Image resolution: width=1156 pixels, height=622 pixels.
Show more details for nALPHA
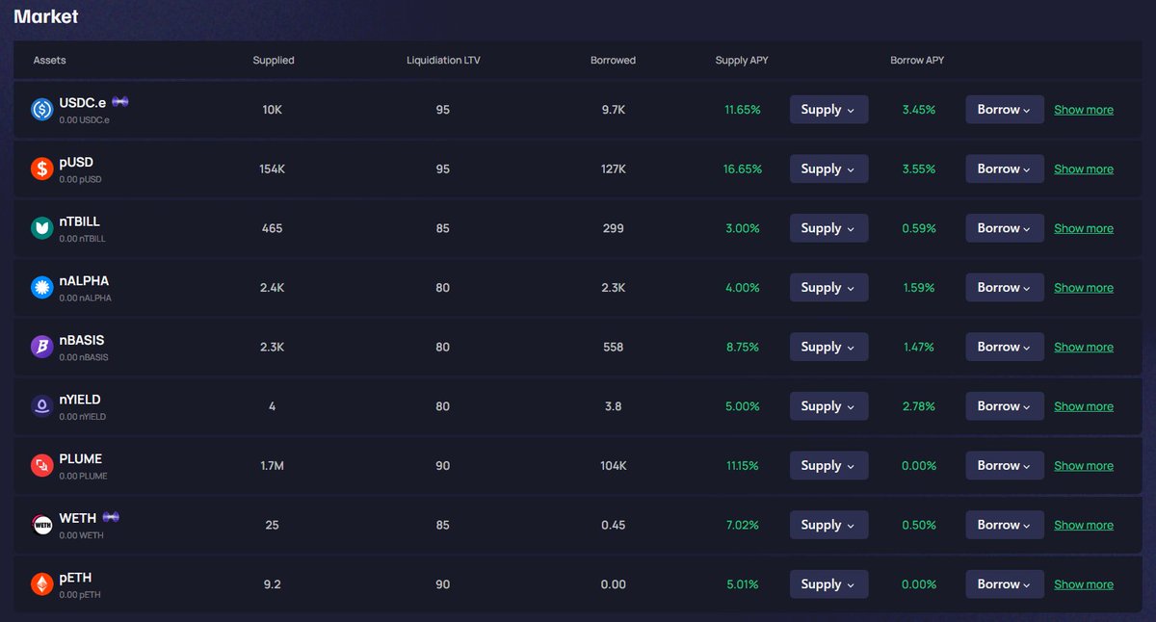click(1084, 288)
